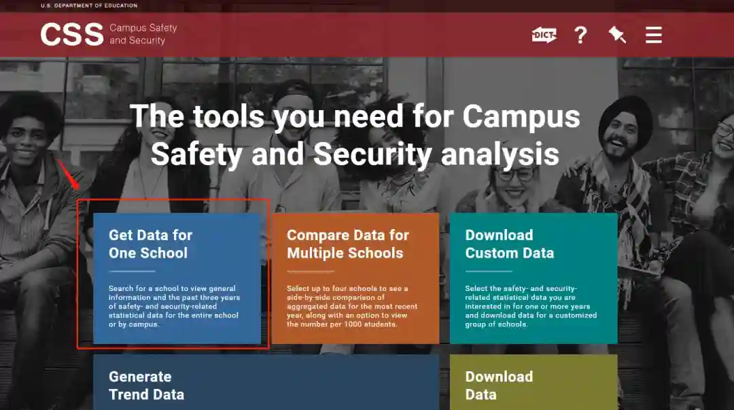Open the Get Data for One School tile
This screenshot has height=410, width=734.
[x=177, y=278]
